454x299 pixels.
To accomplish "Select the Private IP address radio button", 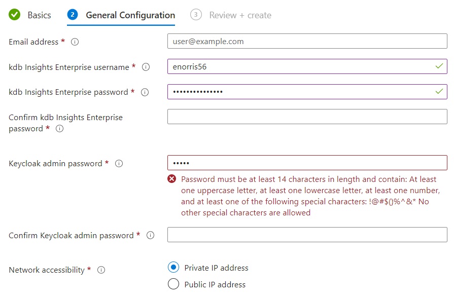I will tap(173, 268).
